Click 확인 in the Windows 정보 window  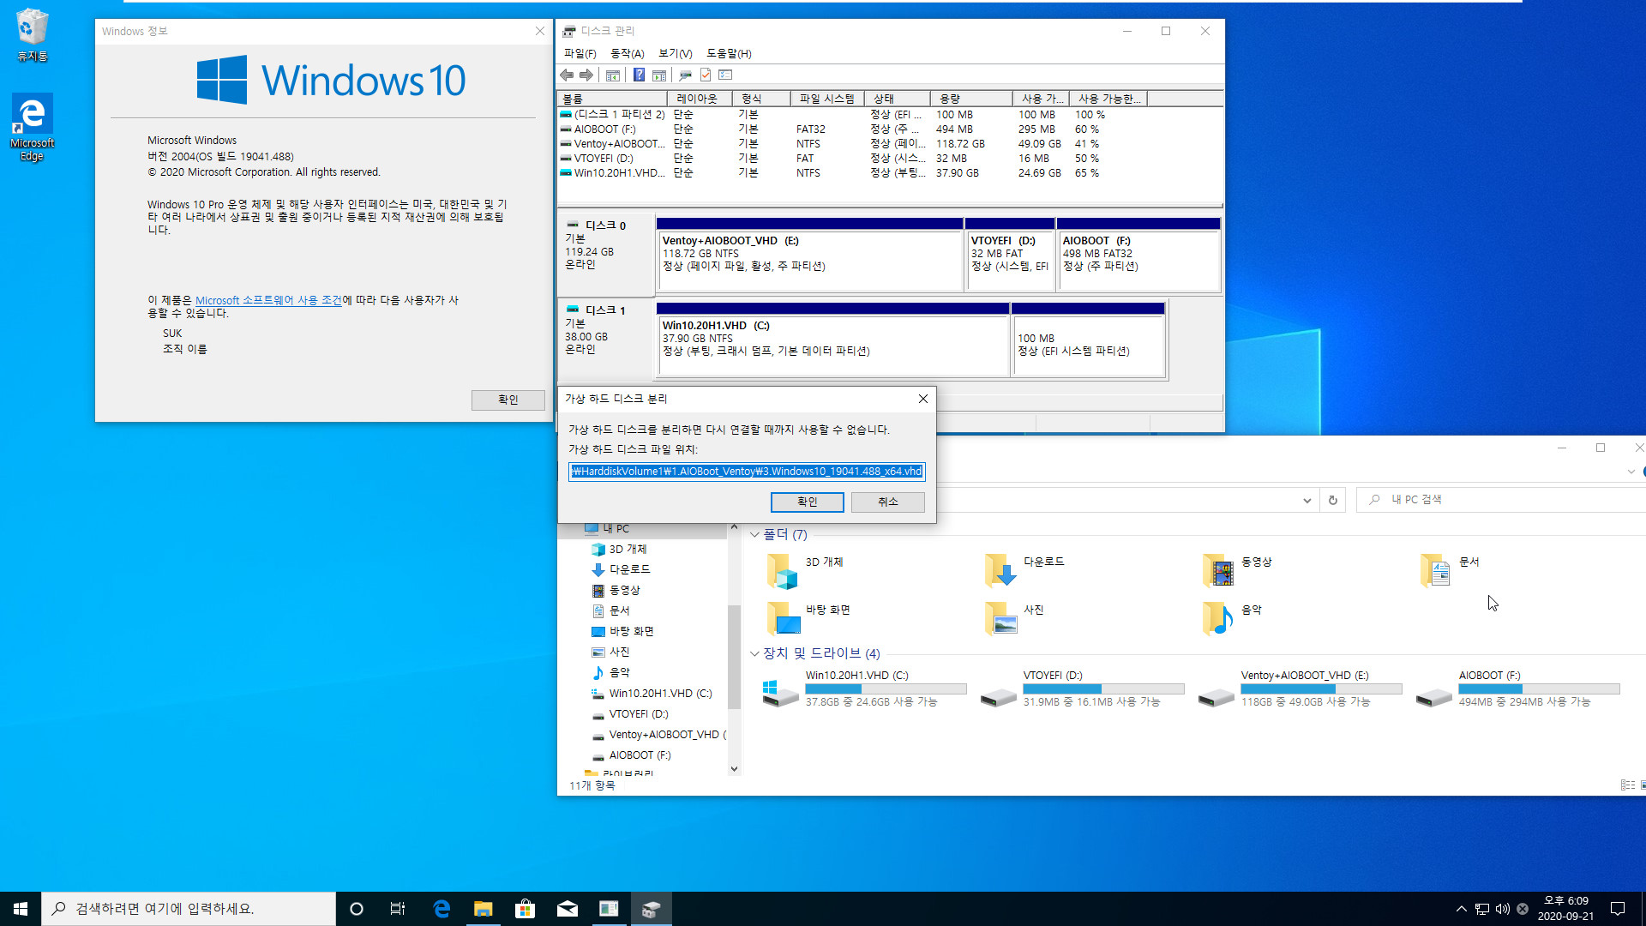(508, 400)
